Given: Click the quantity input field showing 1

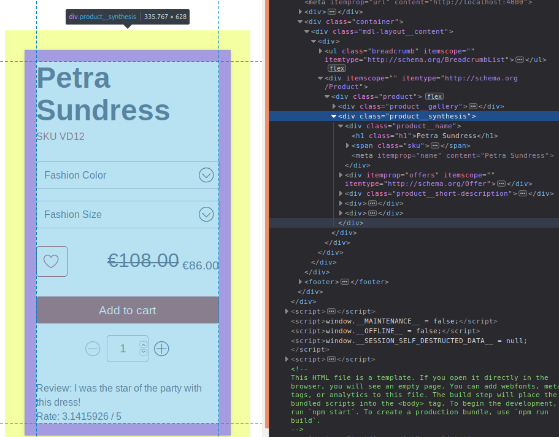Looking at the screenshot, I should coord(128,349).
